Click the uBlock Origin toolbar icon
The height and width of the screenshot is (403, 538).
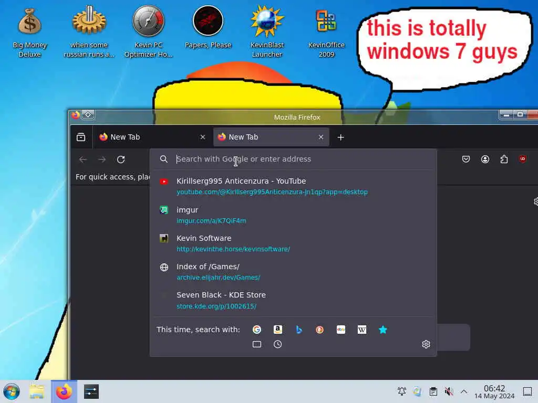click(523, 158)
